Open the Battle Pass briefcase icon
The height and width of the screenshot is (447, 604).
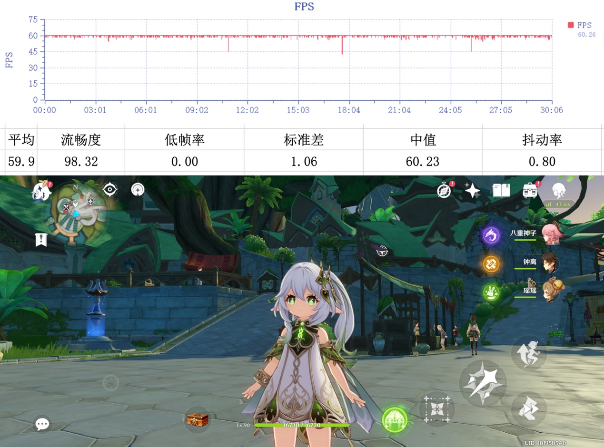[x=530, y=191]
